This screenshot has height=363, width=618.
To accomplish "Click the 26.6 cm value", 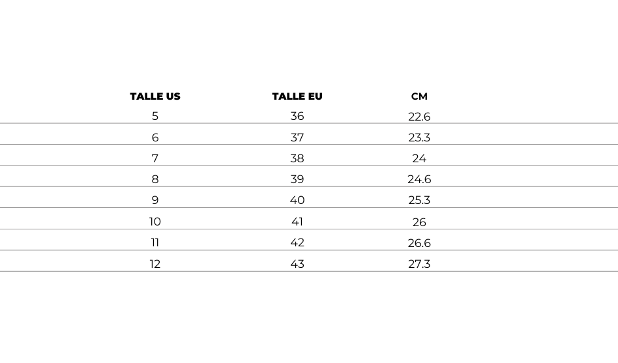I will 419,243.
